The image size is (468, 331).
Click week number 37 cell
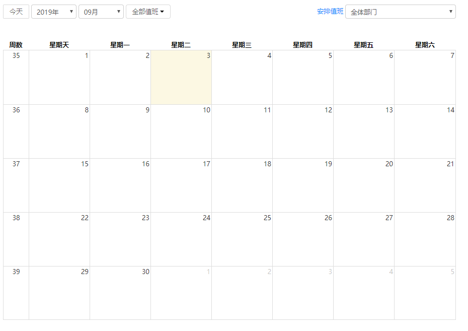tap(16, 185)
